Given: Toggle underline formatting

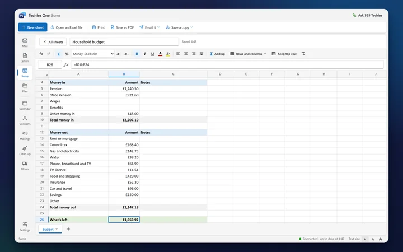Looking at the screenshot, I should (152, 54).
